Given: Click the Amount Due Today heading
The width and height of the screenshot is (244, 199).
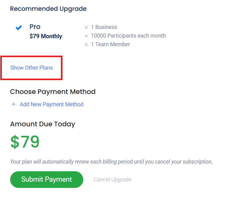Looking at the screenshot, I should pos(42,124).
